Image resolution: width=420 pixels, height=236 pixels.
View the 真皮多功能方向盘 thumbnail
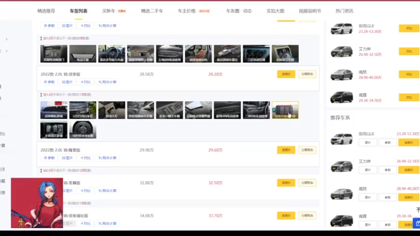point(112,54)
